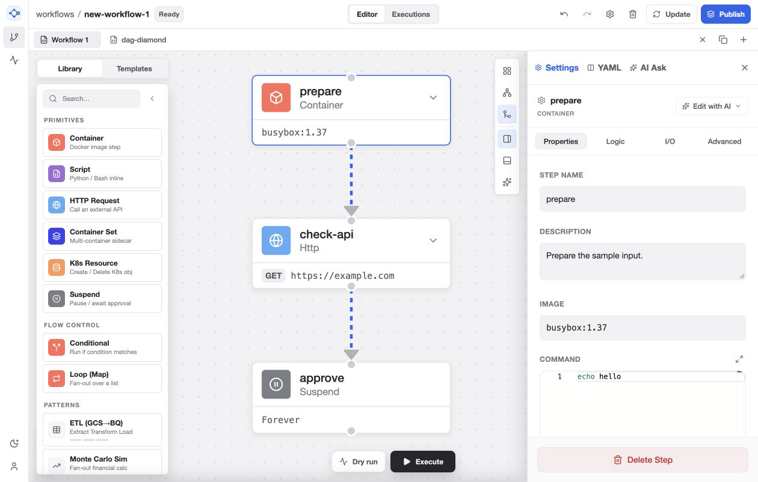This screenshot has width=758, height=482.
Task: Select the Loop (Map) item
Action: (102, 379)
